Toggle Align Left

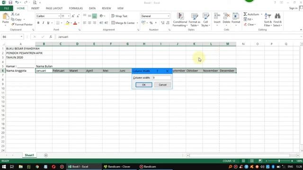pos(84,23)
